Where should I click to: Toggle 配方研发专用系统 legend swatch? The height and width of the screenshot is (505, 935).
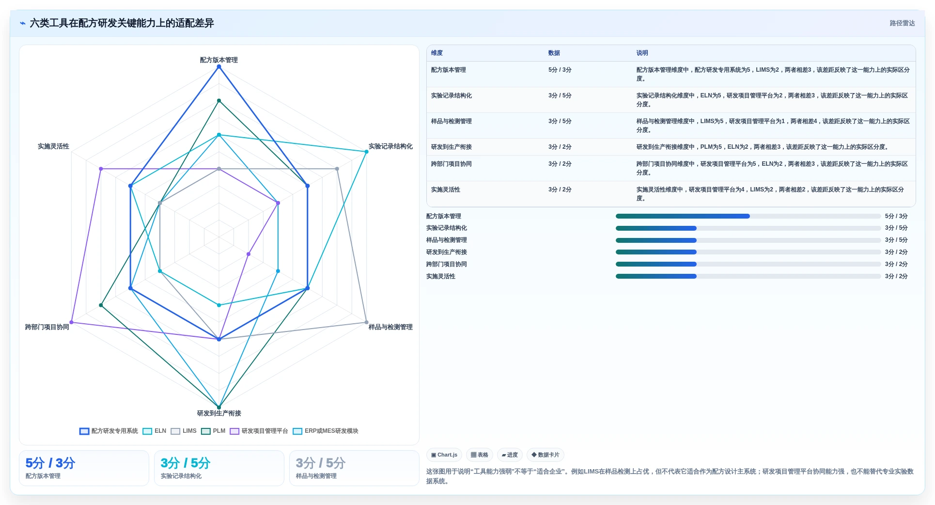[84, 431]
